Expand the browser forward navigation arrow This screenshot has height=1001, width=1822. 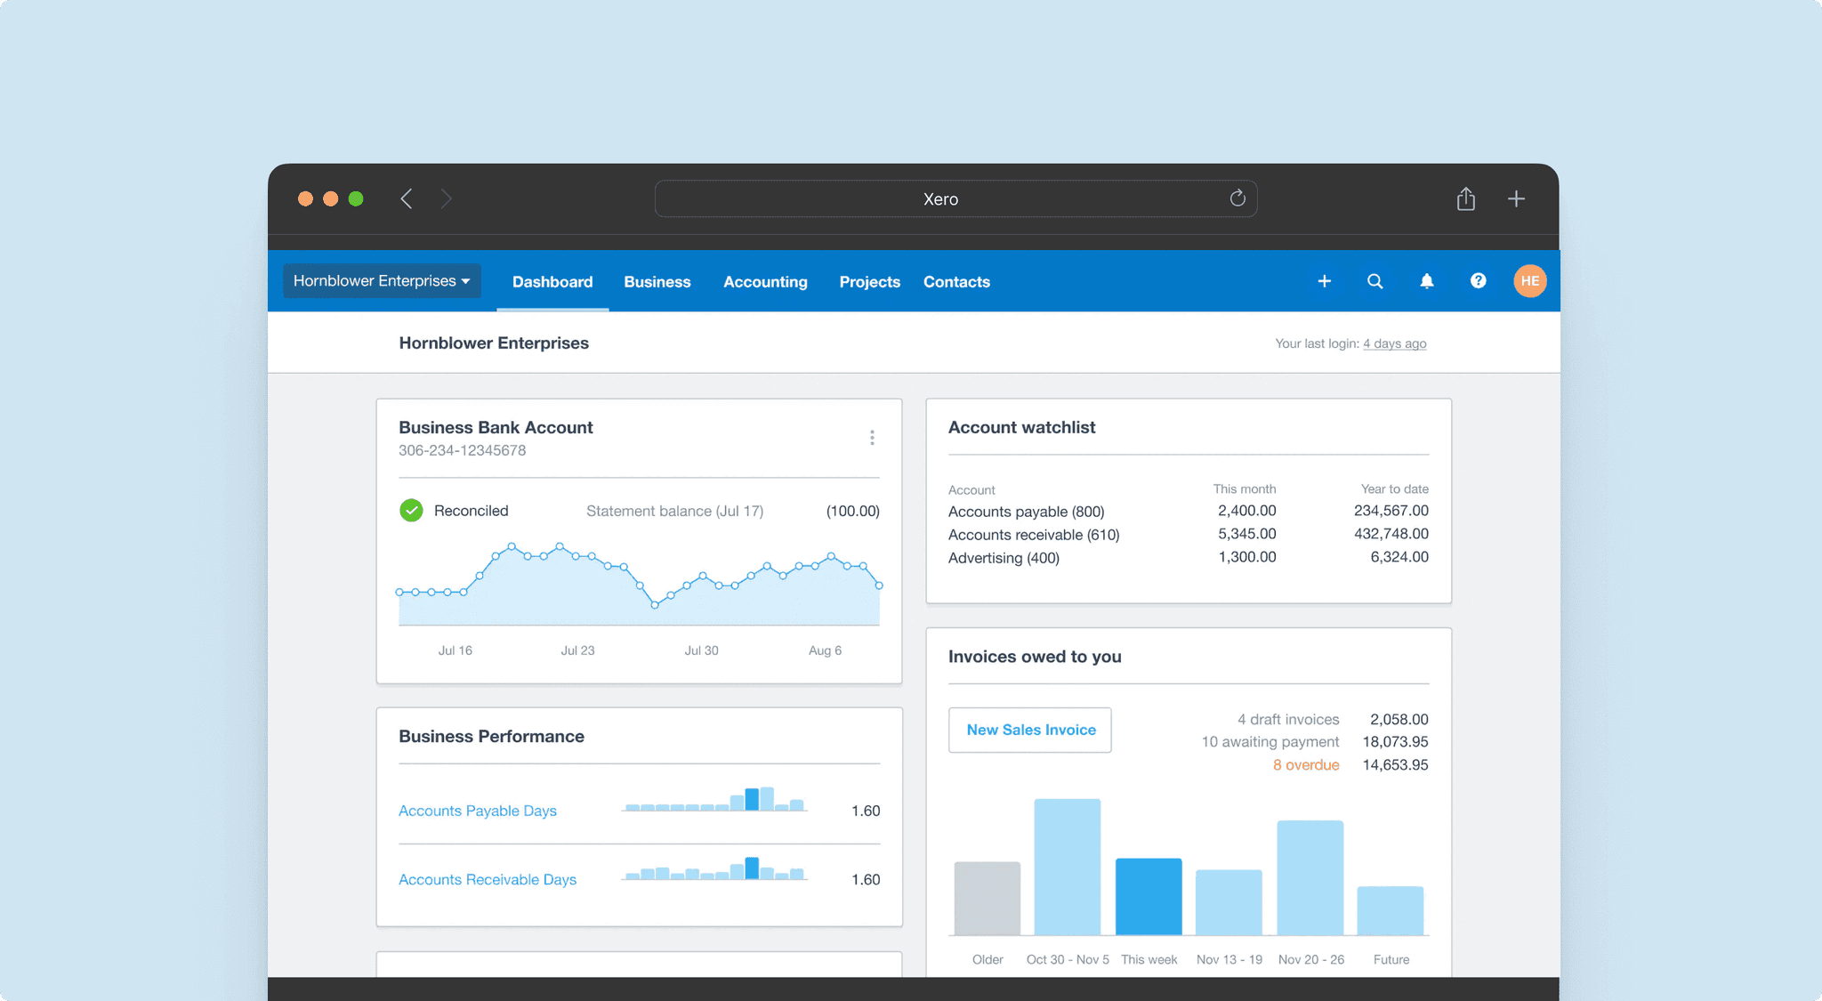(x=447, y=198)
